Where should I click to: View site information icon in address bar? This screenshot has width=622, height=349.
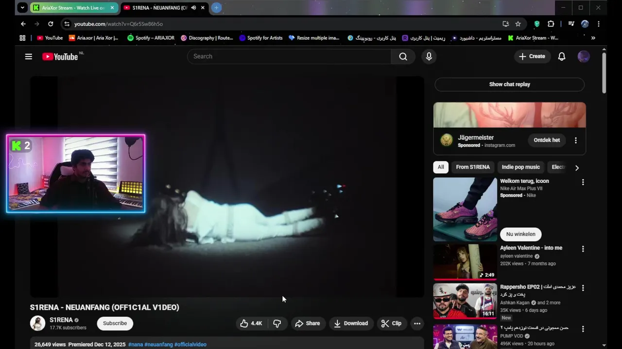click(x=67, y=24)
